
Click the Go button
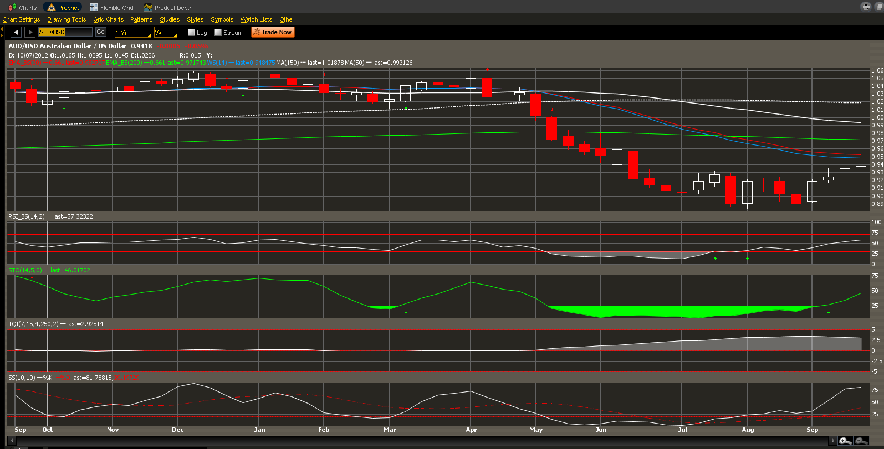100,32
